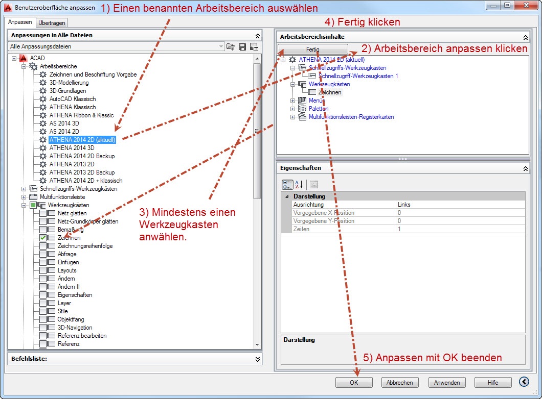This screenshot has height=399, width=542.
Task: Switch properties to categorized view
Action: [x=287, y=184]
